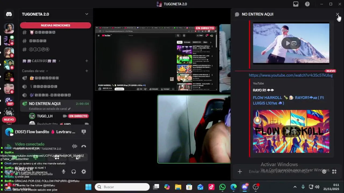Open the first server avatar under Discord home
Viewport: 344px width, 193px height.
click(9, 28)
